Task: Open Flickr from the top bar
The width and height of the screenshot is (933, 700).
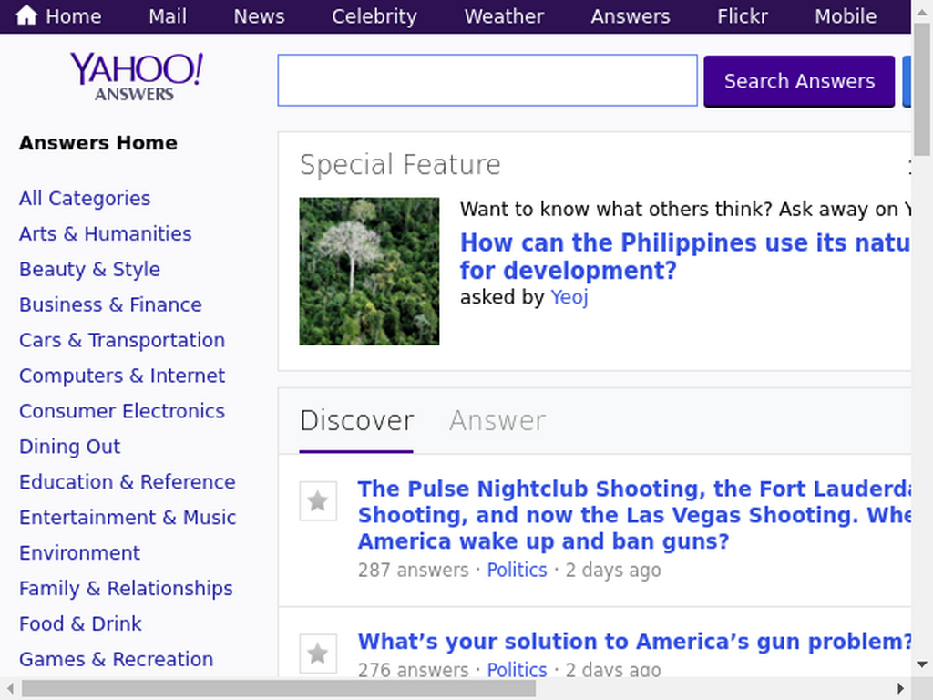Action: point(742,16)
